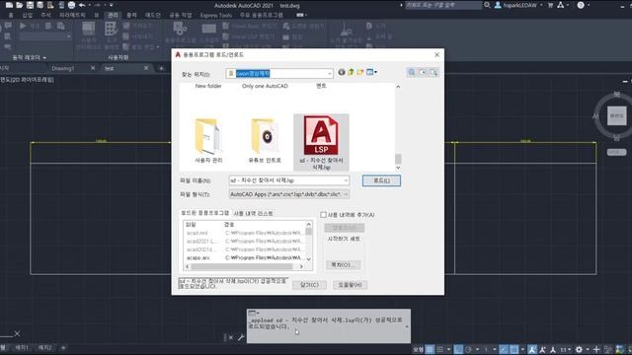Screen dimensions: 632x355
Task: Click the file list vertical scrollbar thumb
Action: pos(398,159)
